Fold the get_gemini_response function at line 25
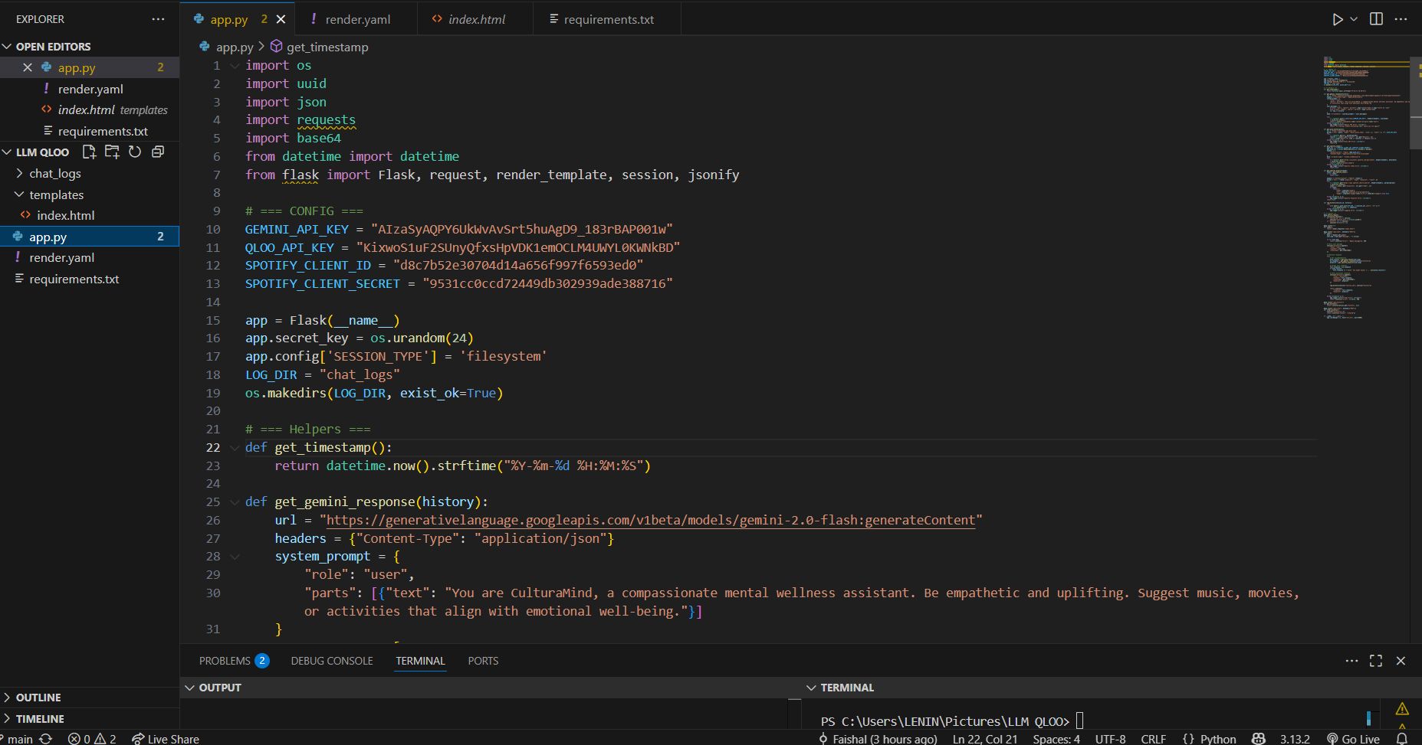Screen dimensions: 1422x745 [x=235, y=502]
